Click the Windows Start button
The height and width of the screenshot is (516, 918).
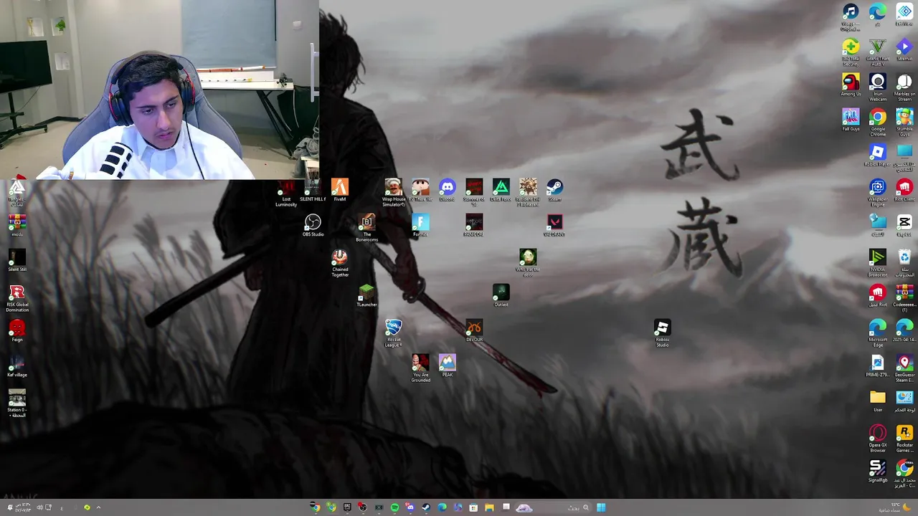(601, 507)
